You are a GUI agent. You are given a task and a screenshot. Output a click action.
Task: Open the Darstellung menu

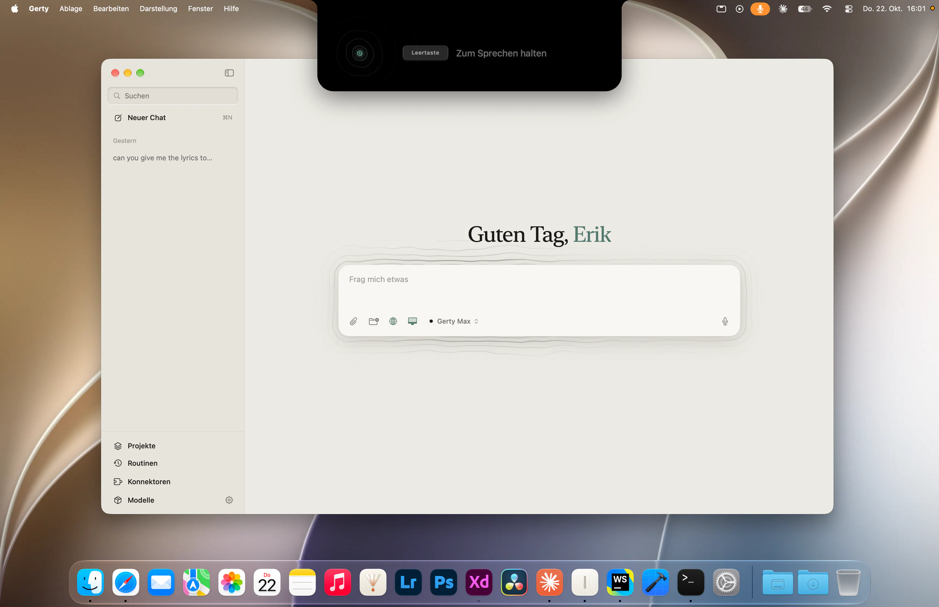coord(158,8)
